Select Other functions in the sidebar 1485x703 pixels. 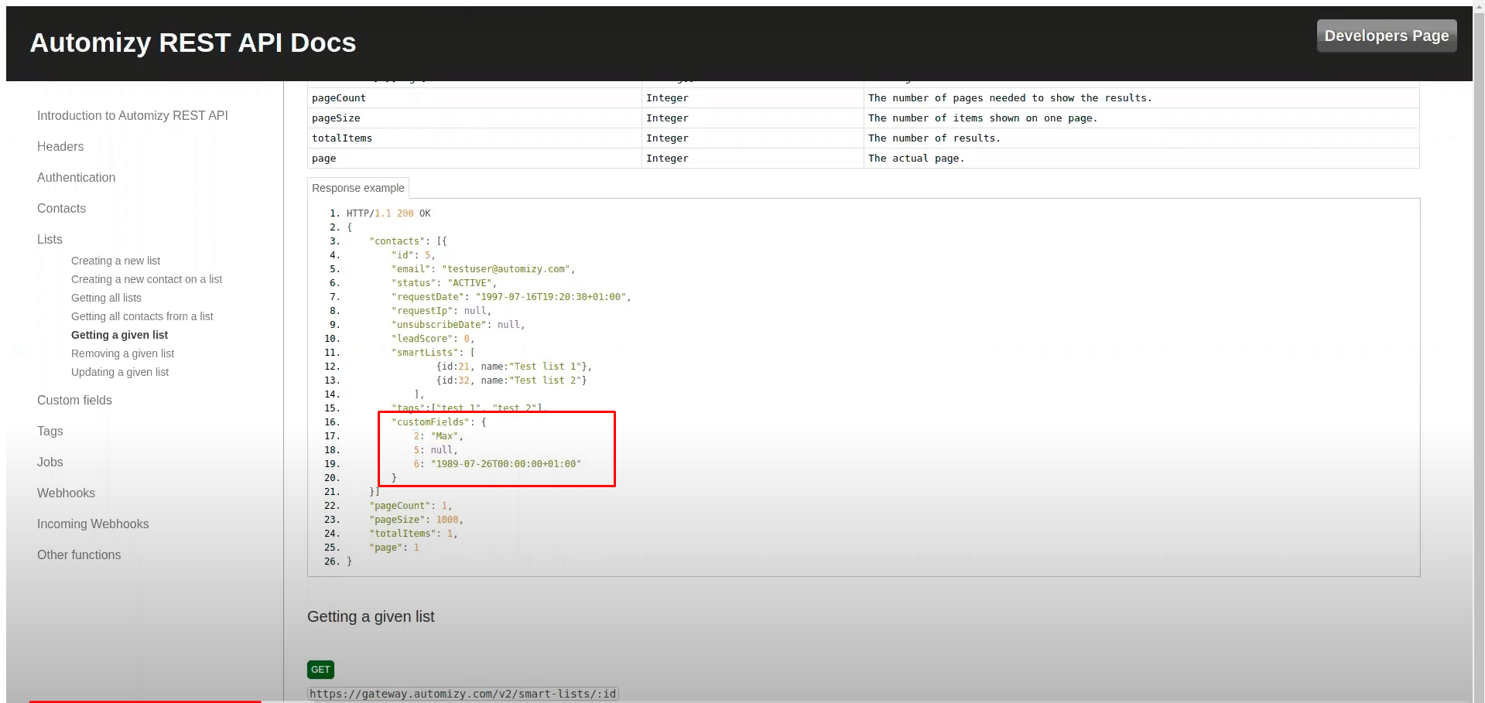(79, 555)
